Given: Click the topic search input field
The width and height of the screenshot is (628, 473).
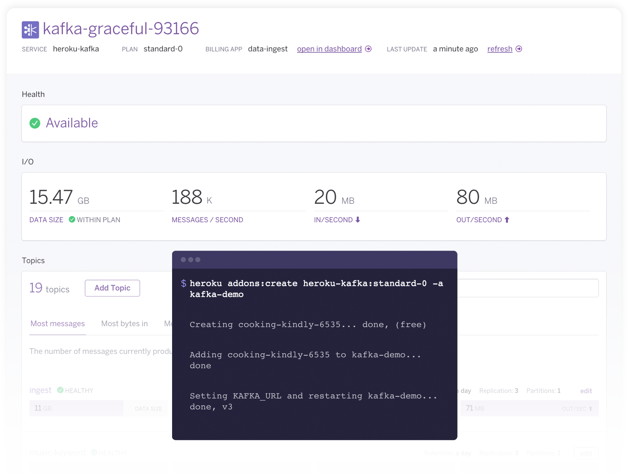Looking at the screenshot, I should pyautogui.click(x=528, y=288).
